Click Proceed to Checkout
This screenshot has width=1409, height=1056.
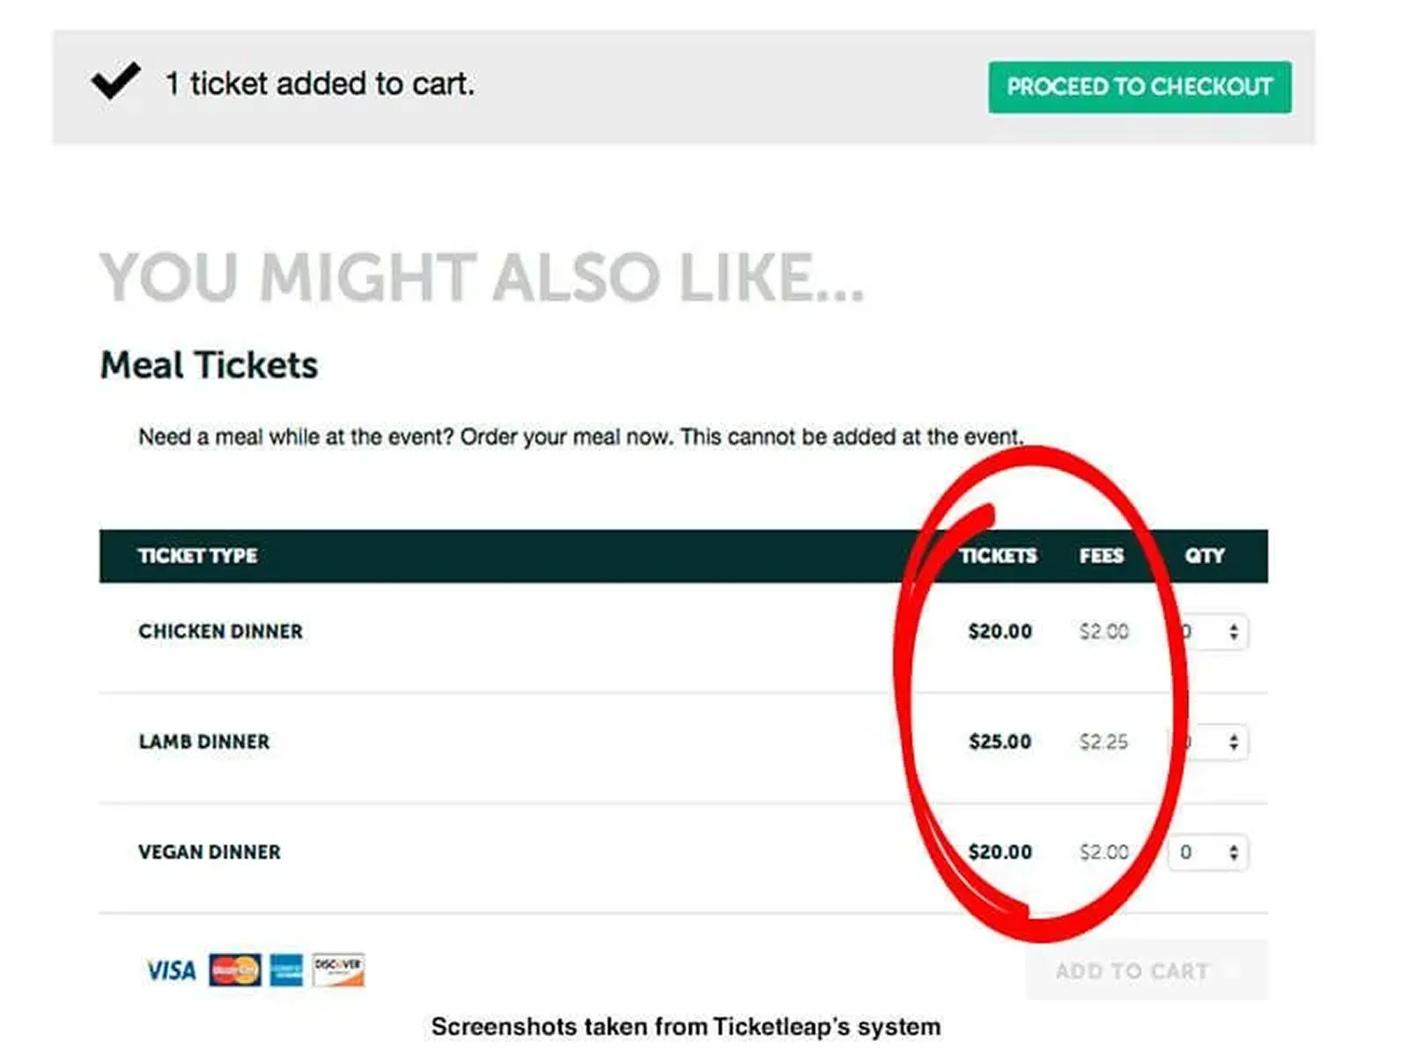1140,86
